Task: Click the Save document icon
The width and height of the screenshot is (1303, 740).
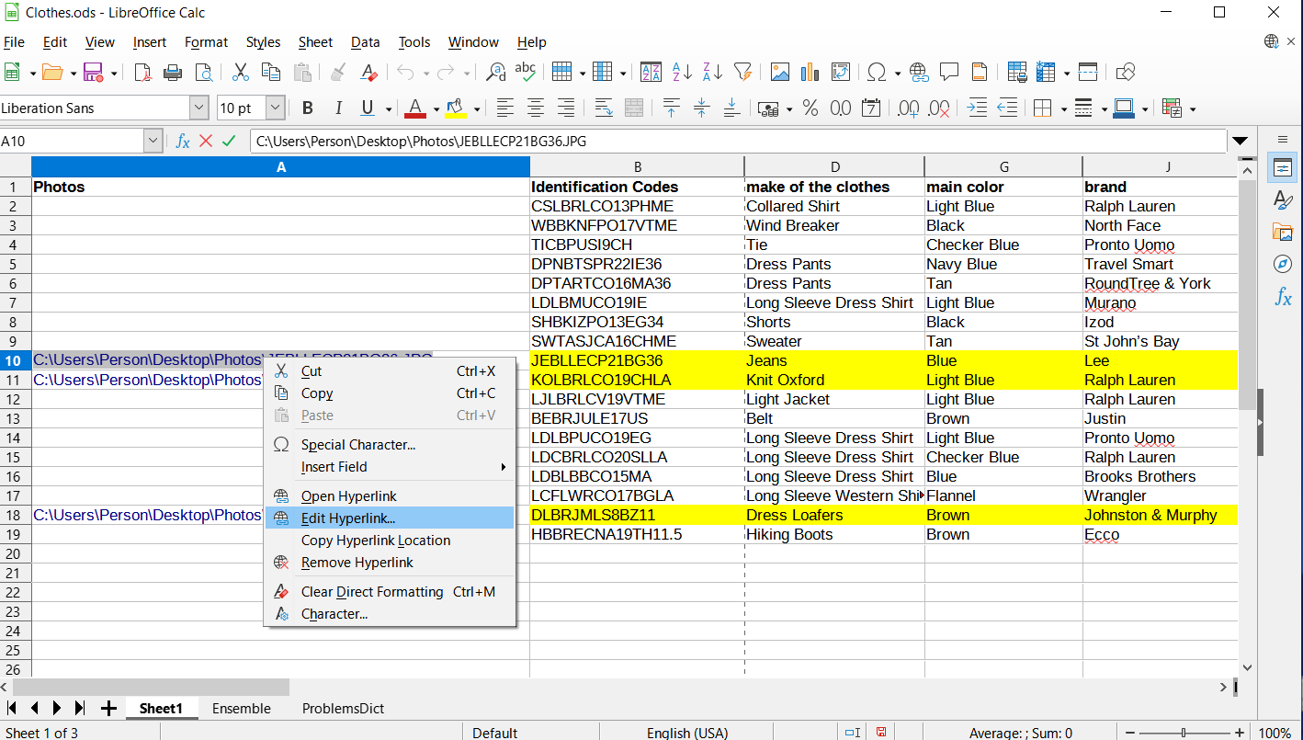Action: click(x=93, y=72)
